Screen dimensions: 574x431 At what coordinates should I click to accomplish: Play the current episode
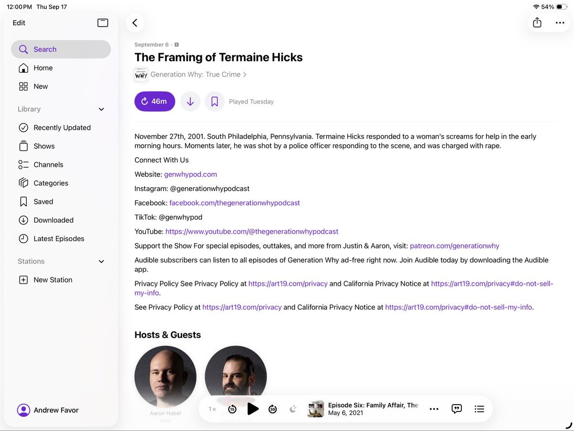tap(253, 409)
